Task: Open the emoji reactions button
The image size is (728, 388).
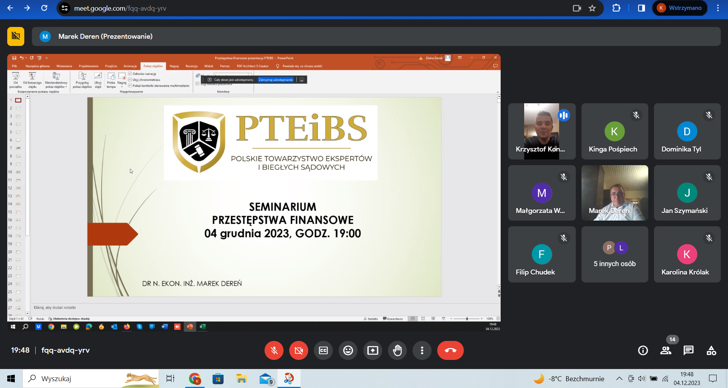Action: [x=348, y=350]
